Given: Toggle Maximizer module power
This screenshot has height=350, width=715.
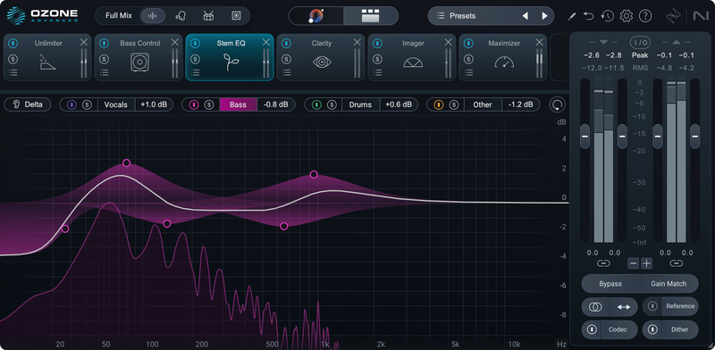Looking at the screenshot, I should pos(468,43).
